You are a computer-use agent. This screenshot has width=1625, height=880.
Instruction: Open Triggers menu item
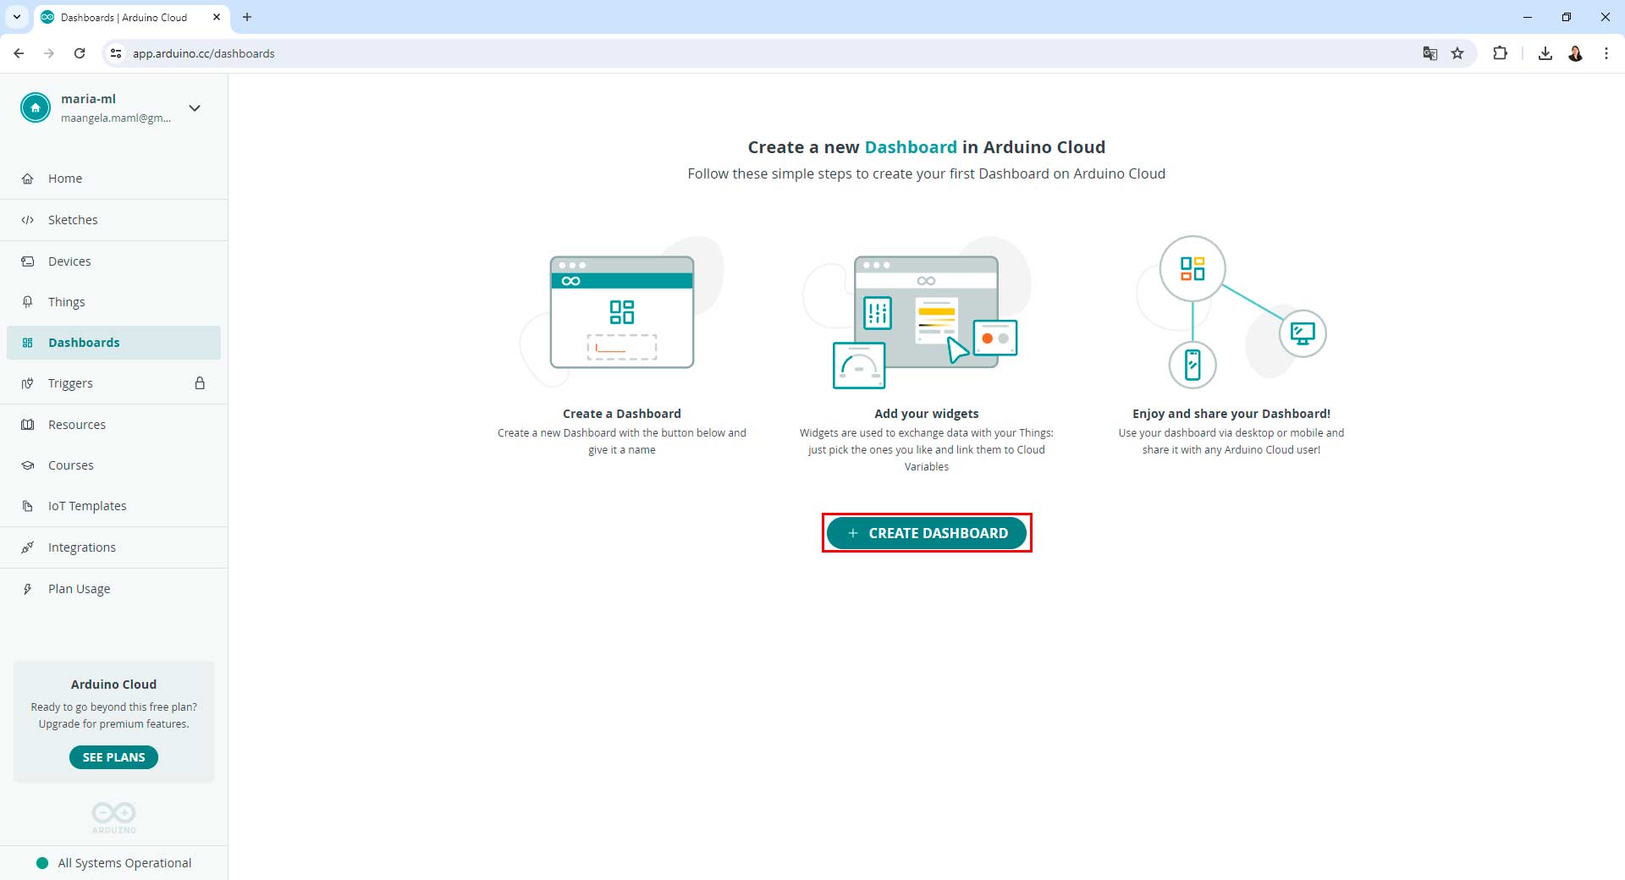coord(114,383)
